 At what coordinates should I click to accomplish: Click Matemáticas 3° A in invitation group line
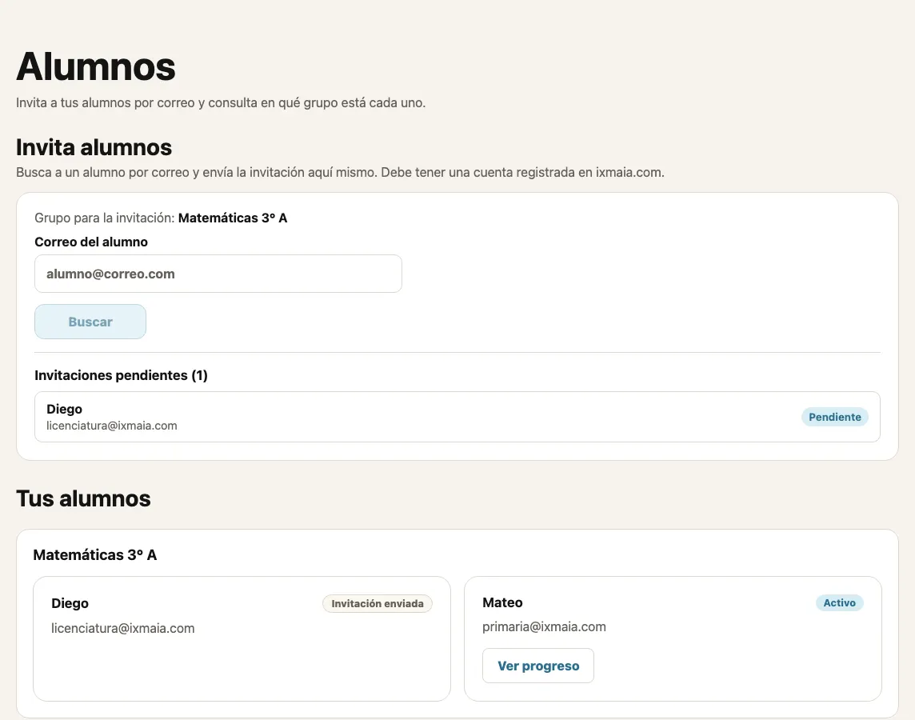click(x=233, y=218)
